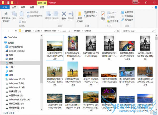Open the New item (新建项目) dropdown
Viewport: 158px width, 115px height.
click(91, 12)
